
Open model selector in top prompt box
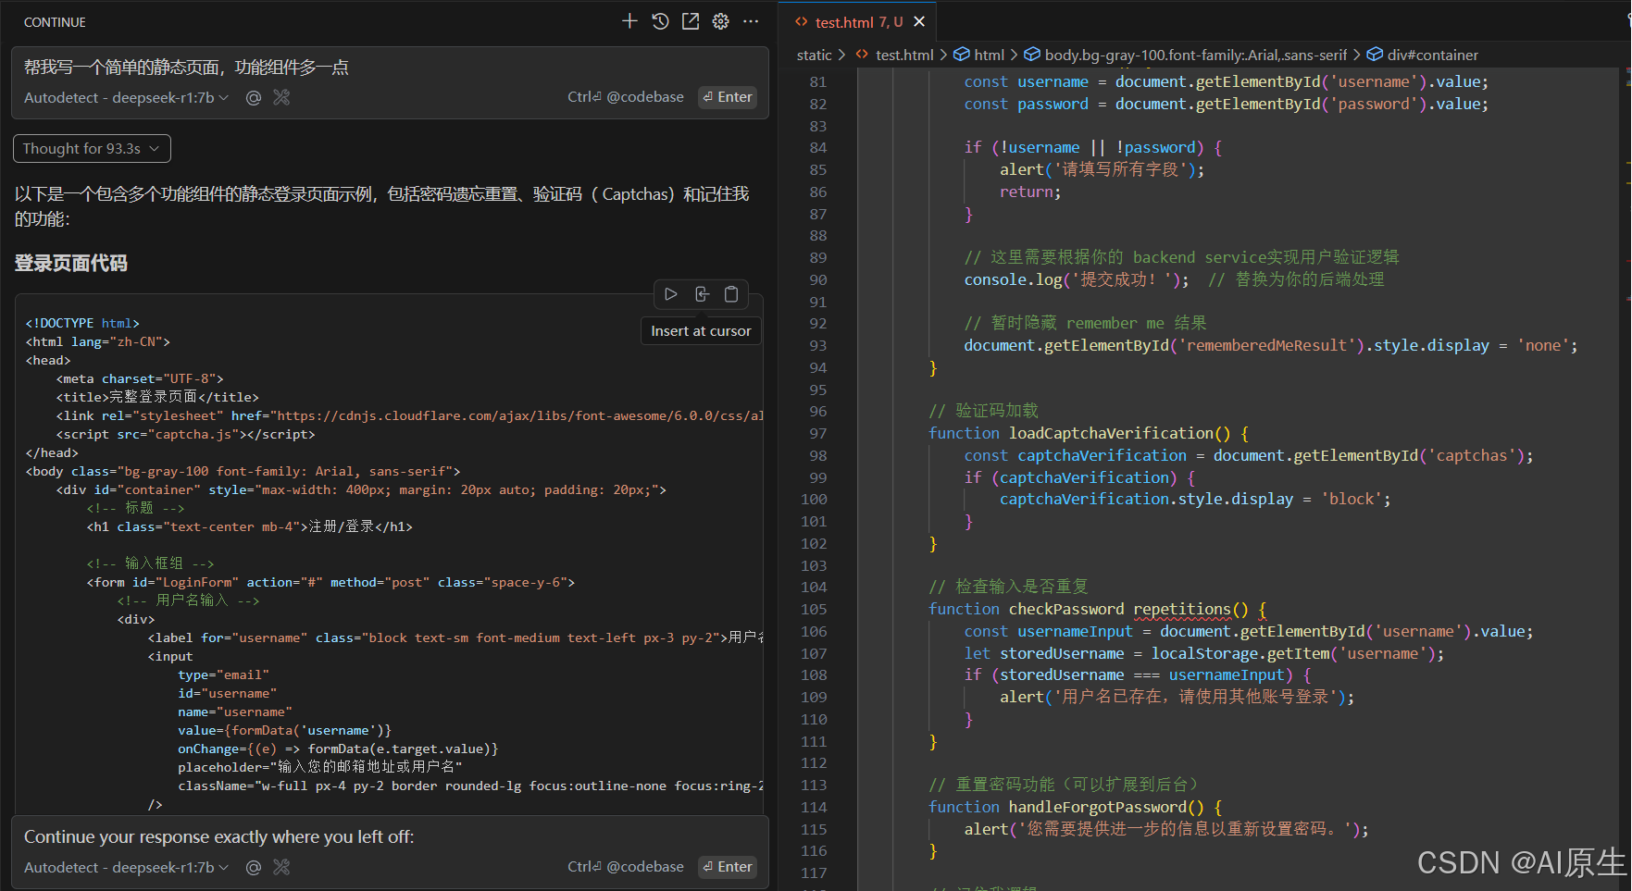pyautogui.click(x=127, y=97)
